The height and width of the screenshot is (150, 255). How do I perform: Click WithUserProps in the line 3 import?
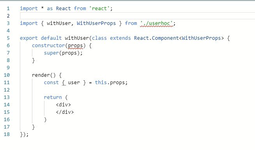pos(96,23)
